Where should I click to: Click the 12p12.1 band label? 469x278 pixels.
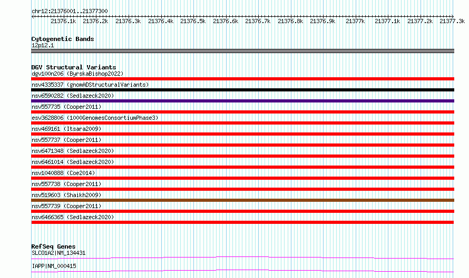click(43, 45)
